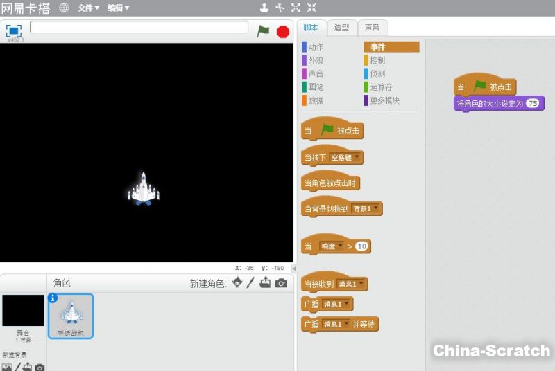Open the 文件 (File) menu
This screenshot has height=371, width=555.
[88, 8]
